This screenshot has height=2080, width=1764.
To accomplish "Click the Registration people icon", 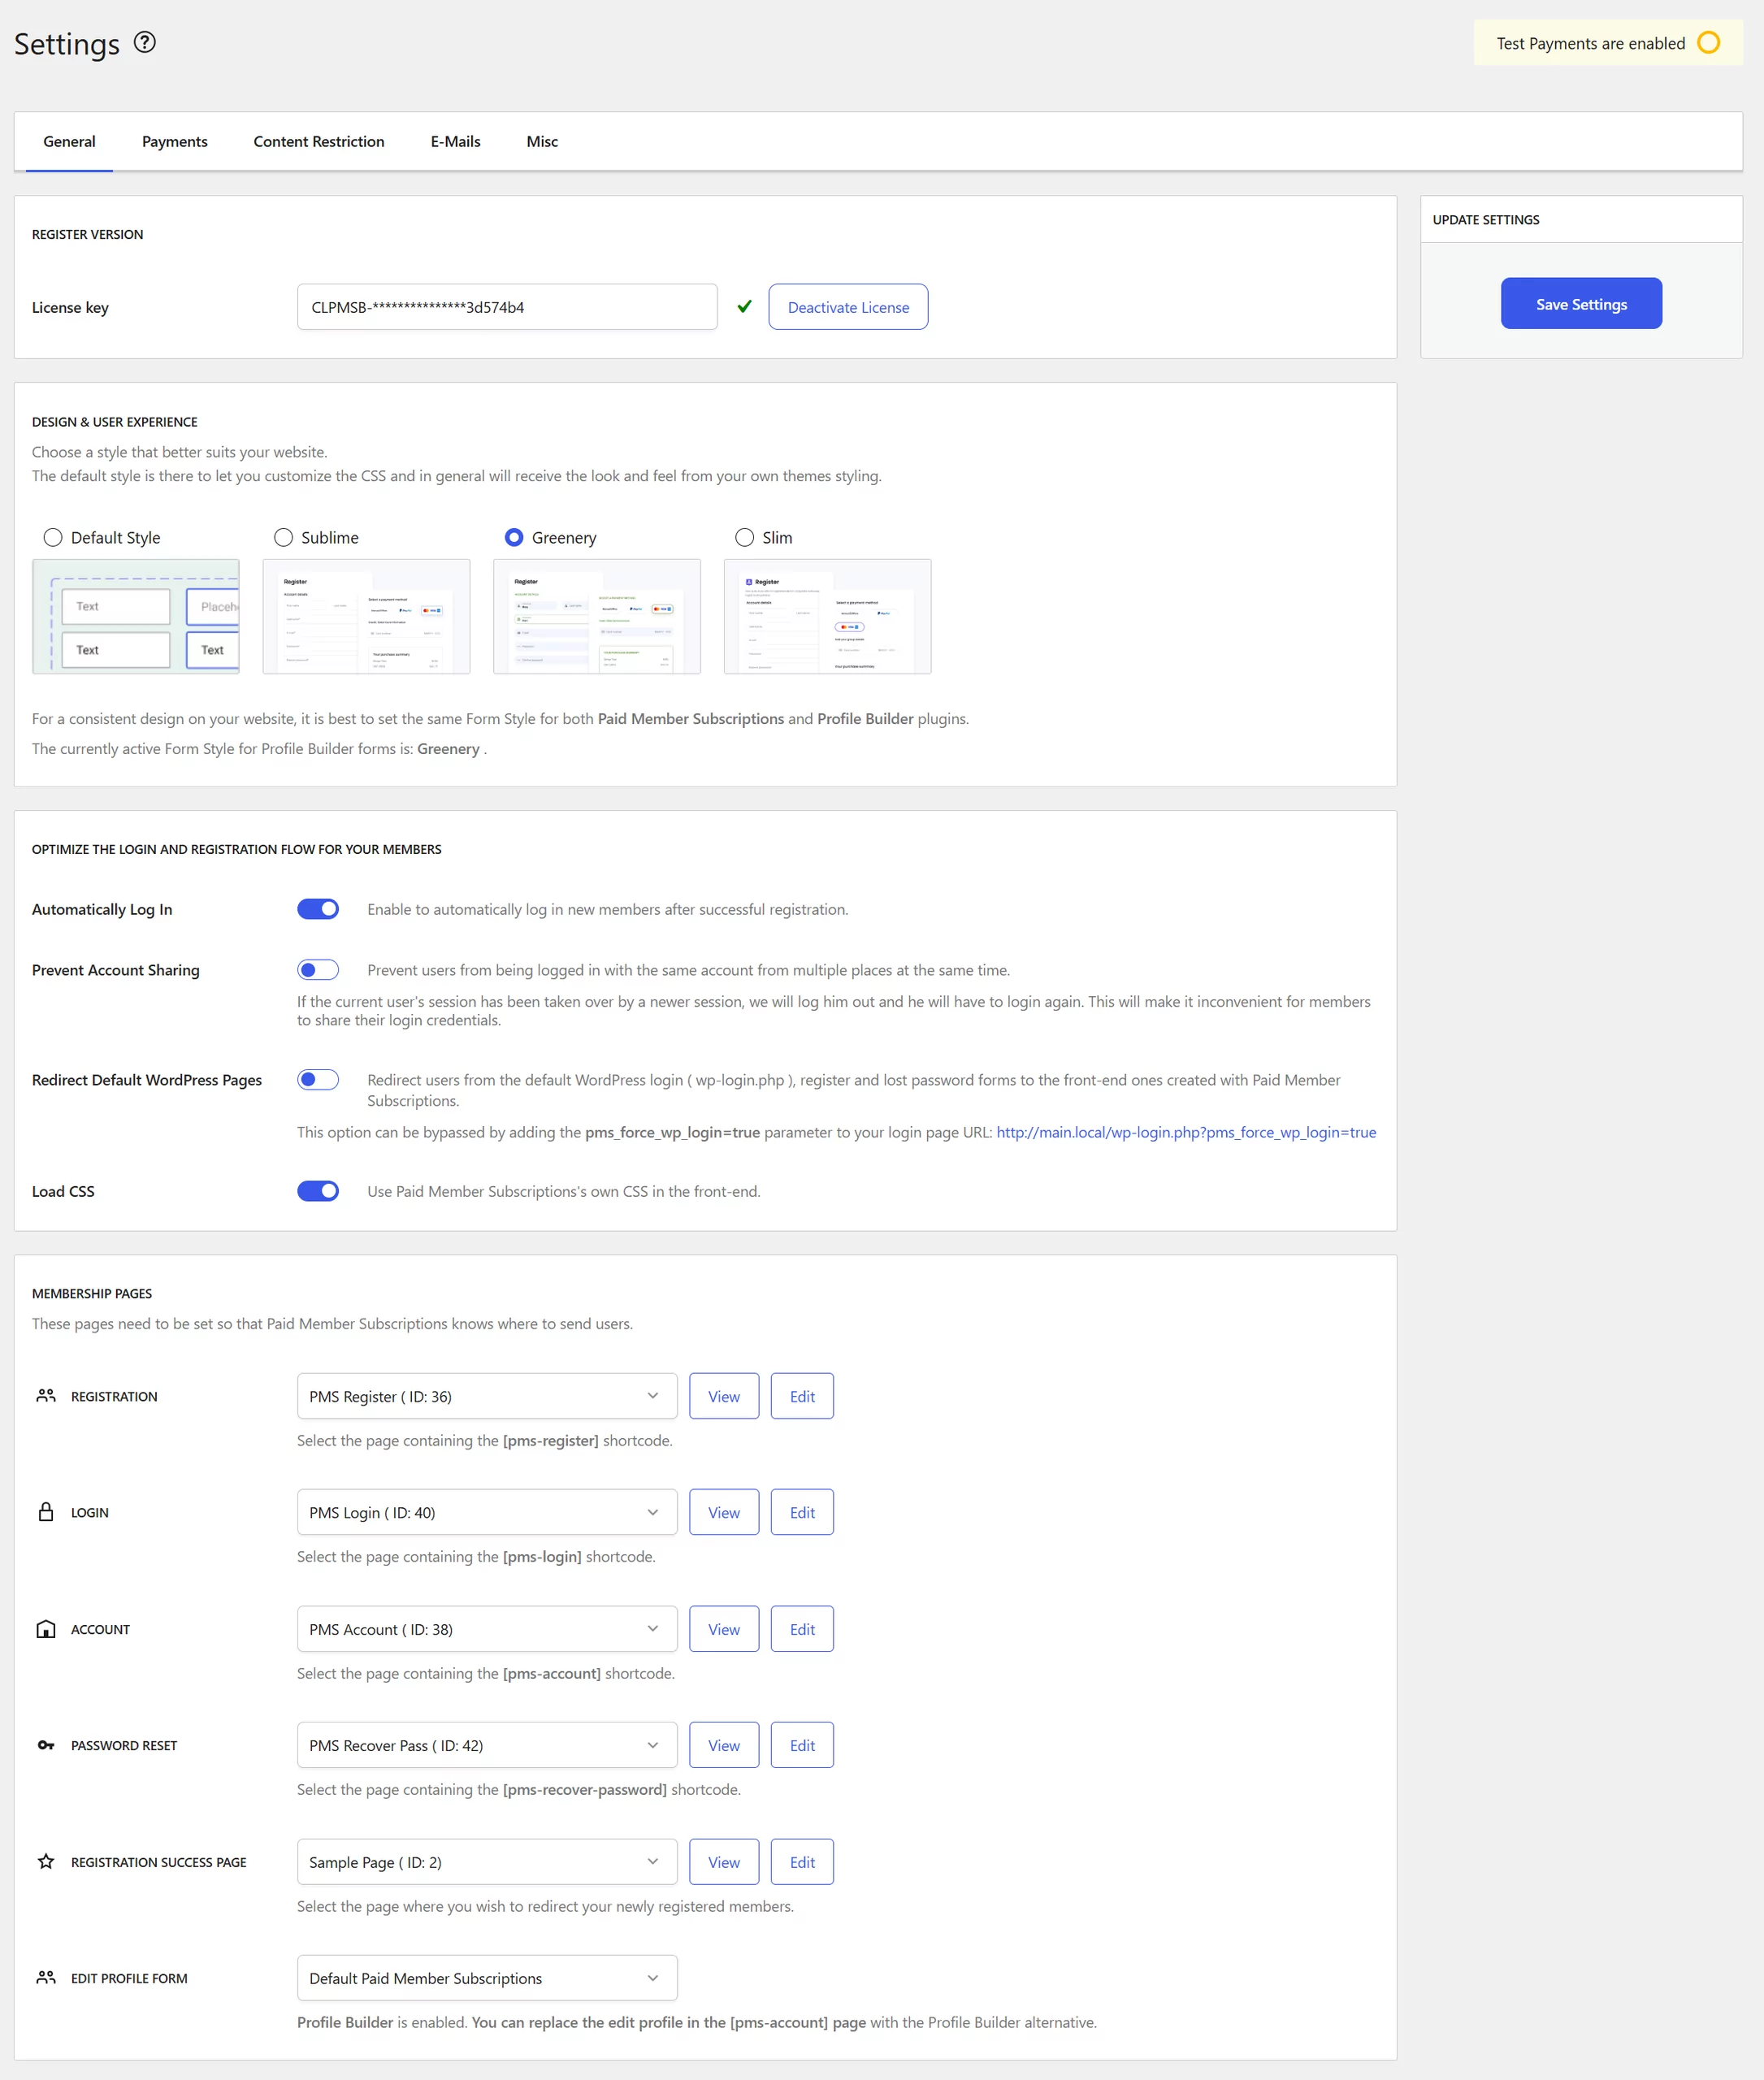I will coord(46,1395).
